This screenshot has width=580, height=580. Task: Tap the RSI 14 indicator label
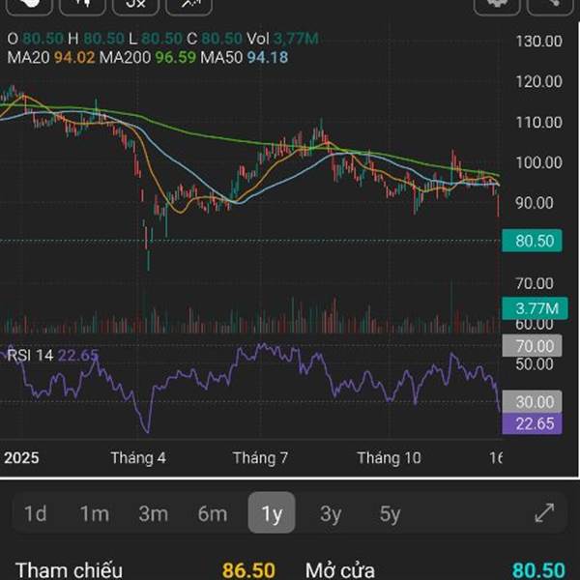click(x=30, y=355)
